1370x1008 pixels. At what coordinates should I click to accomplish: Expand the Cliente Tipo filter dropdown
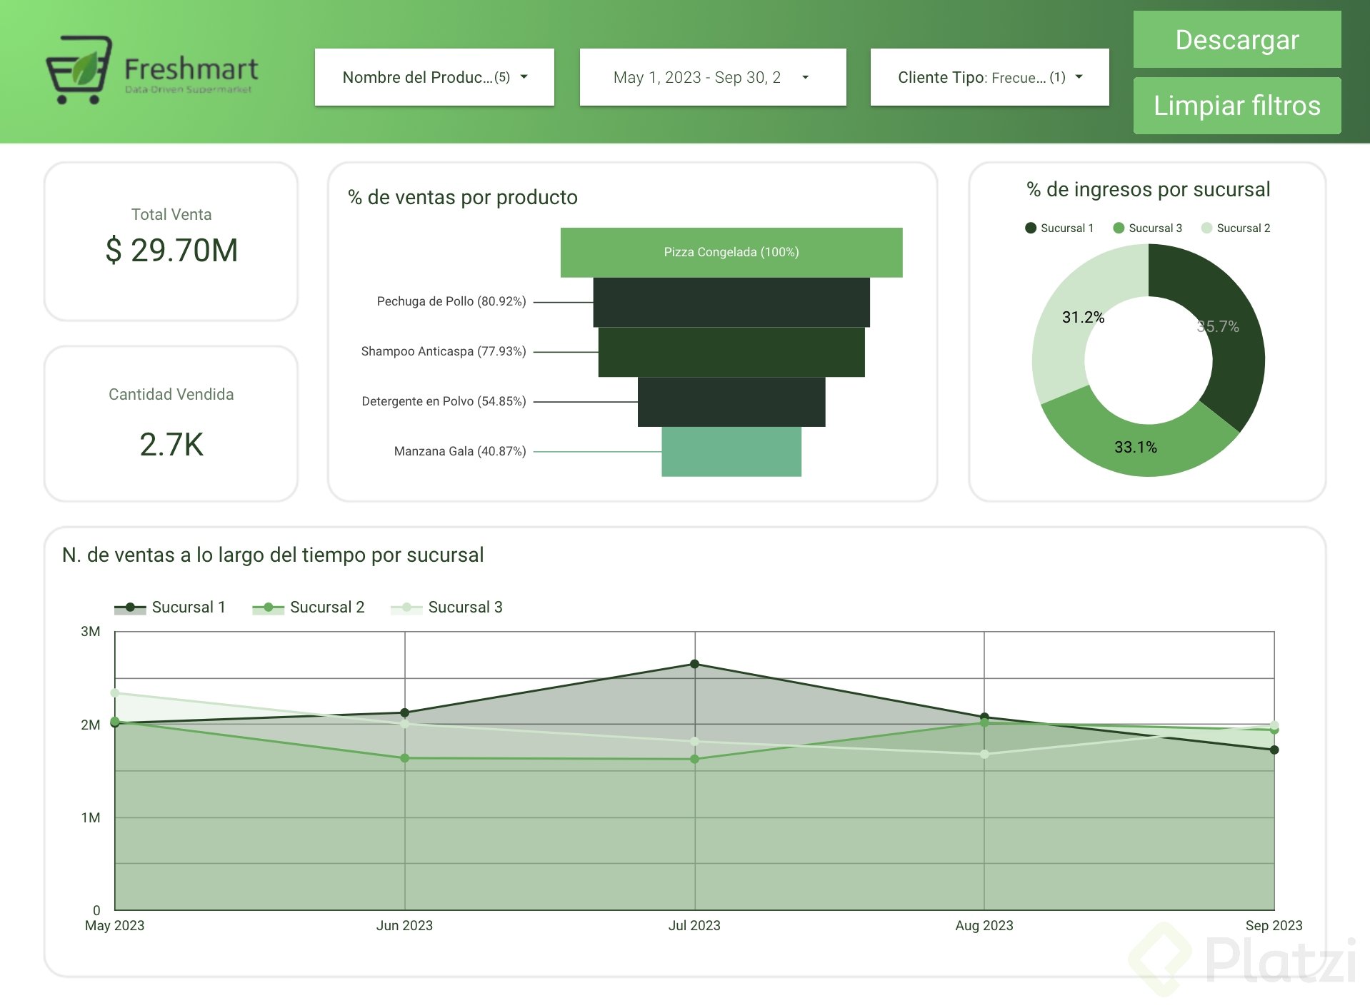[x=989, y=77]
